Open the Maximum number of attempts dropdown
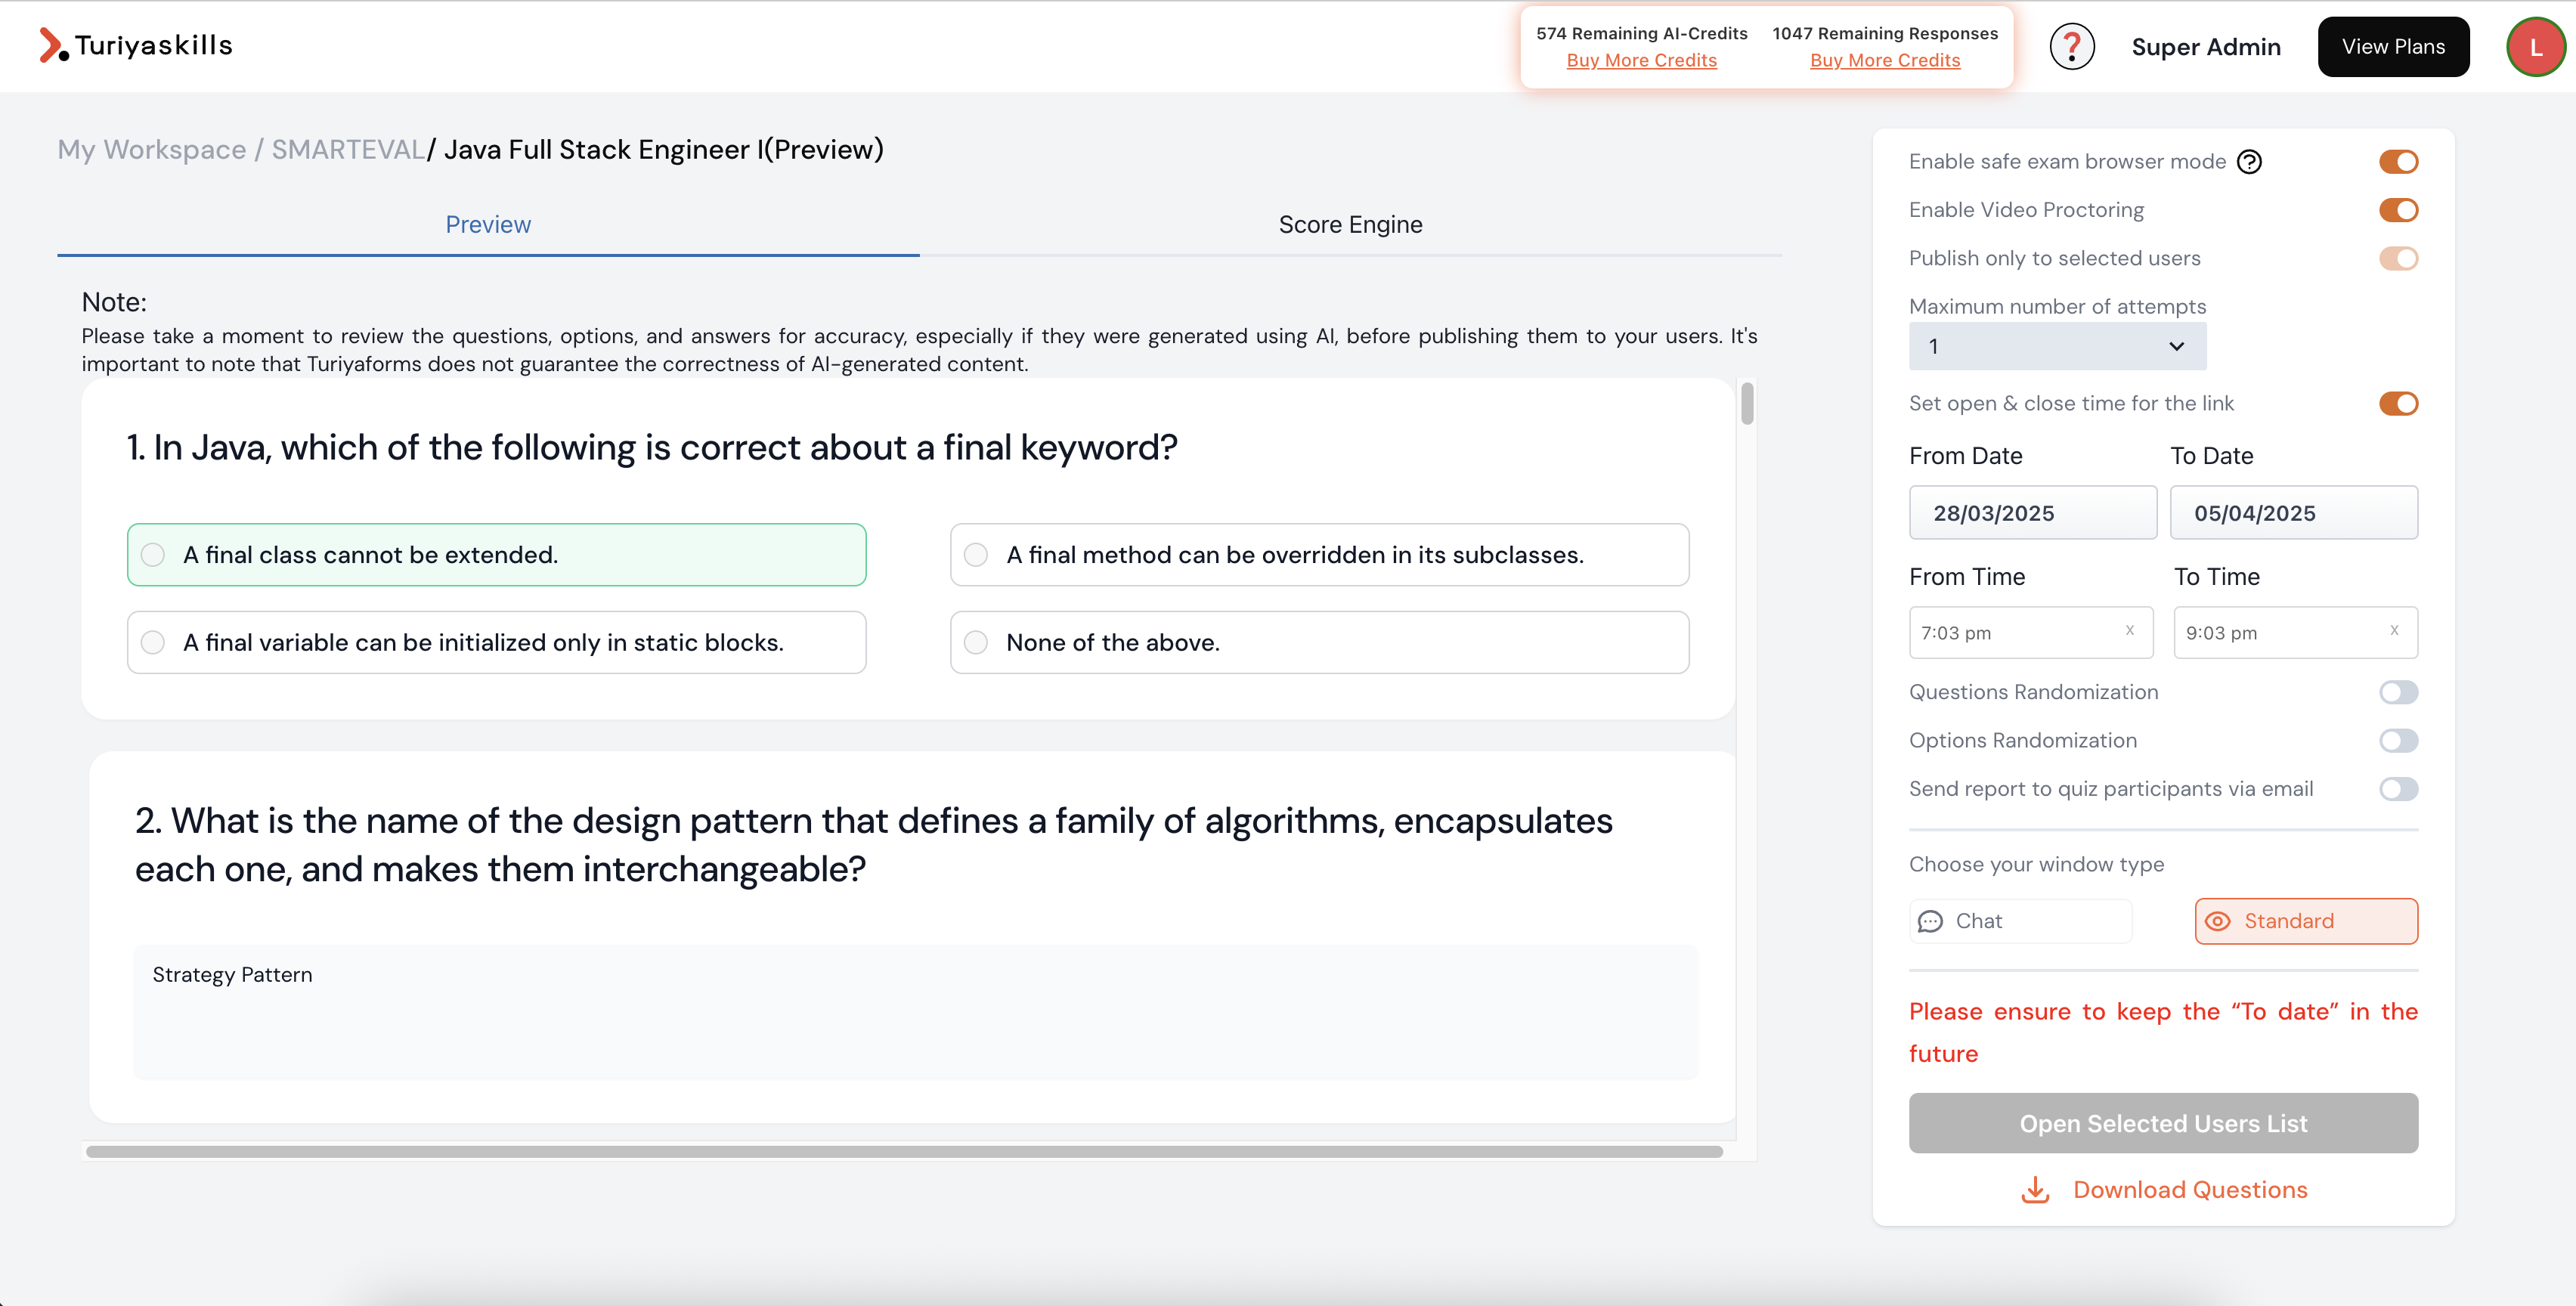This screenshot has width=2576, height=1306. click(2056, 346)
